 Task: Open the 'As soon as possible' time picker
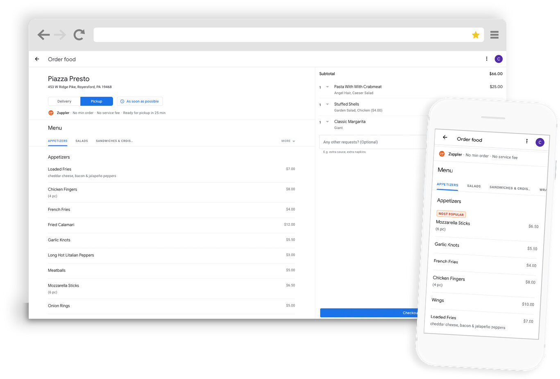(x=140, y=101)
